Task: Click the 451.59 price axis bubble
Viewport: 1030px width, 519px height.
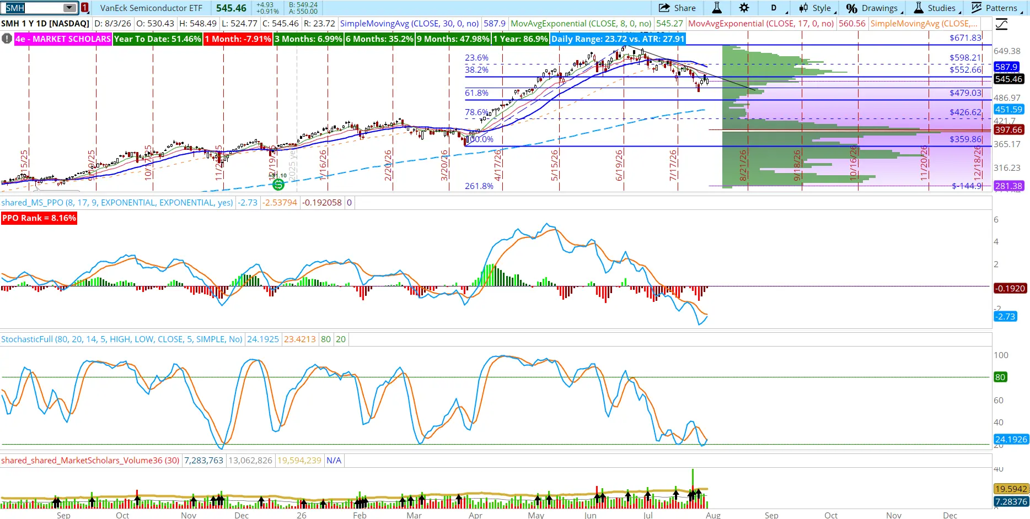Action: (x=1009, y=109)
